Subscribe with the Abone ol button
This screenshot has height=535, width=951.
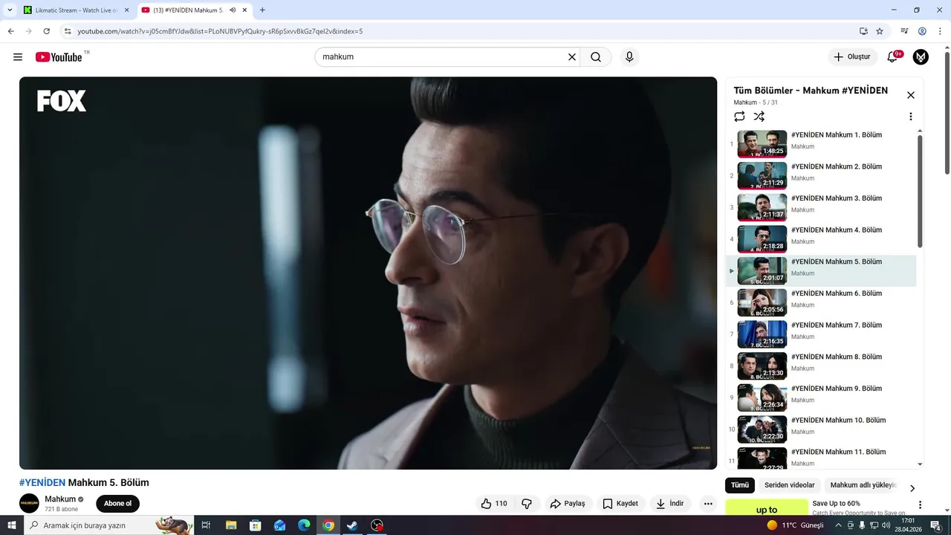[117, 504]
